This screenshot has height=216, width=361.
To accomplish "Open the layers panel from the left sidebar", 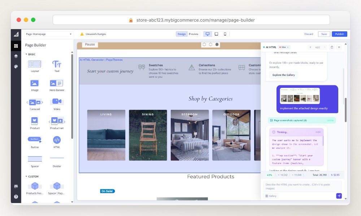I will coord(15,56).
